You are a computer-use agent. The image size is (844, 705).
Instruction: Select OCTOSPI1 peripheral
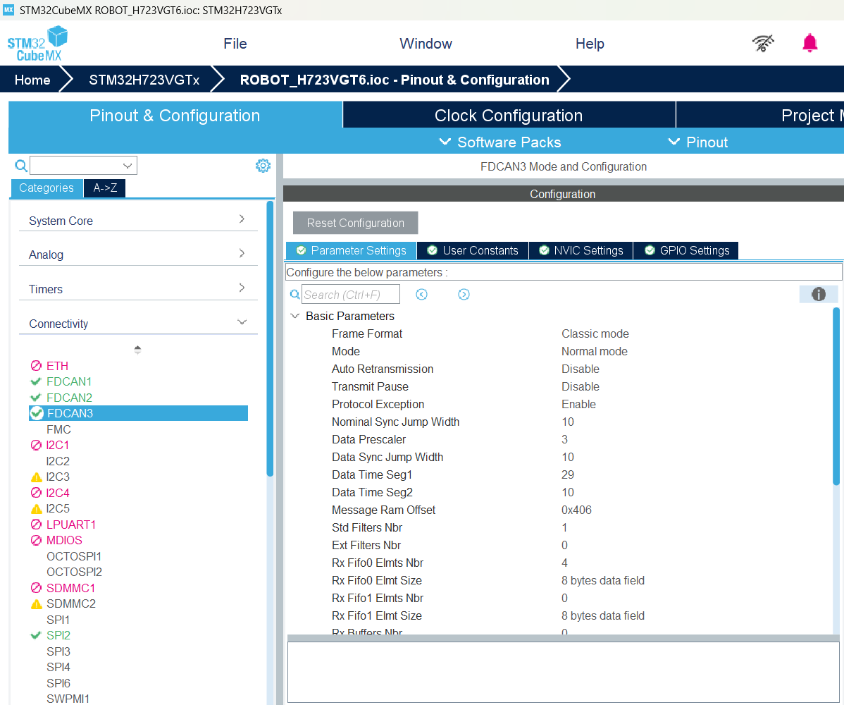(x=74, y=556)
